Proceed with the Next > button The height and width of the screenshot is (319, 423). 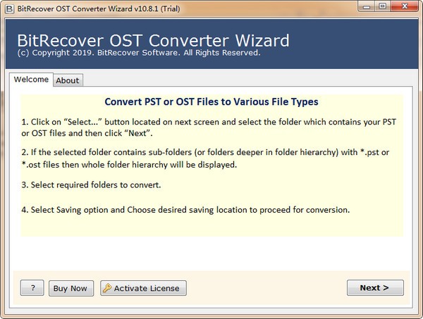(374, 288)
